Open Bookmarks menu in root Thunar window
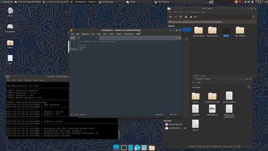Image resolution: width=268 pixels, height=151 pixels. pyautogui.click(x=194, y=12)
